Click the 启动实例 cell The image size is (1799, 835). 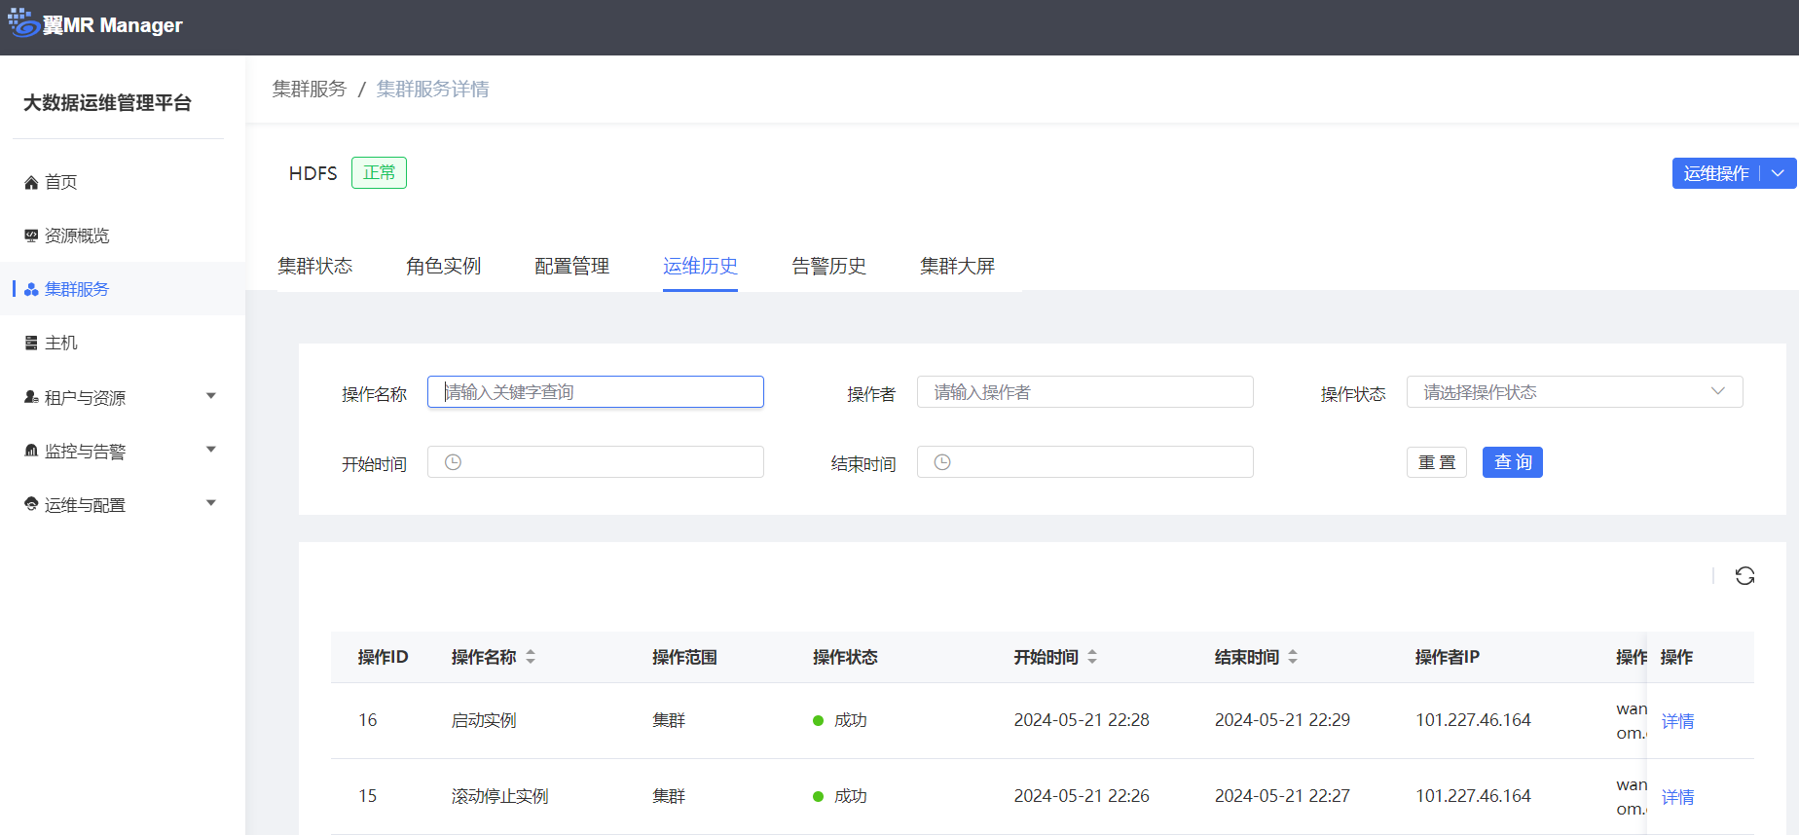coord(484,720)
